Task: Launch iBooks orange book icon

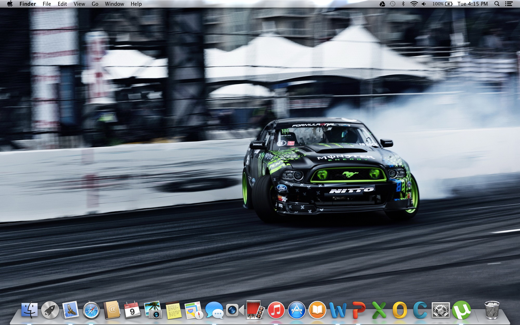Action: 317,310
